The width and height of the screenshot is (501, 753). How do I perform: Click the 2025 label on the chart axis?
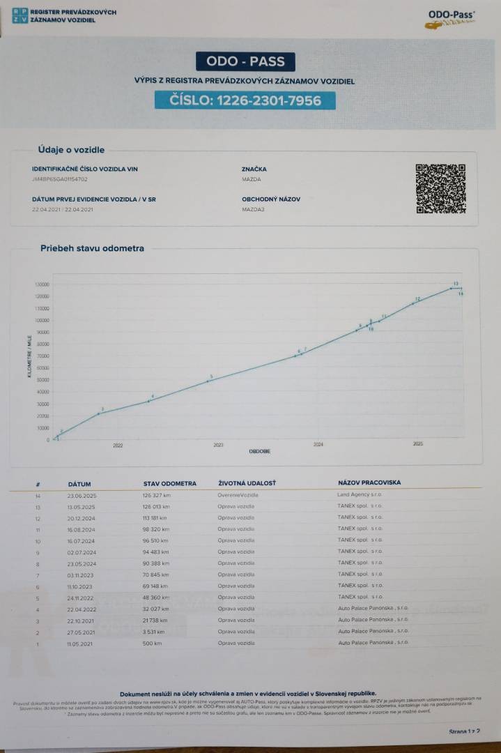pyautogui.click(x=418, y=443)
